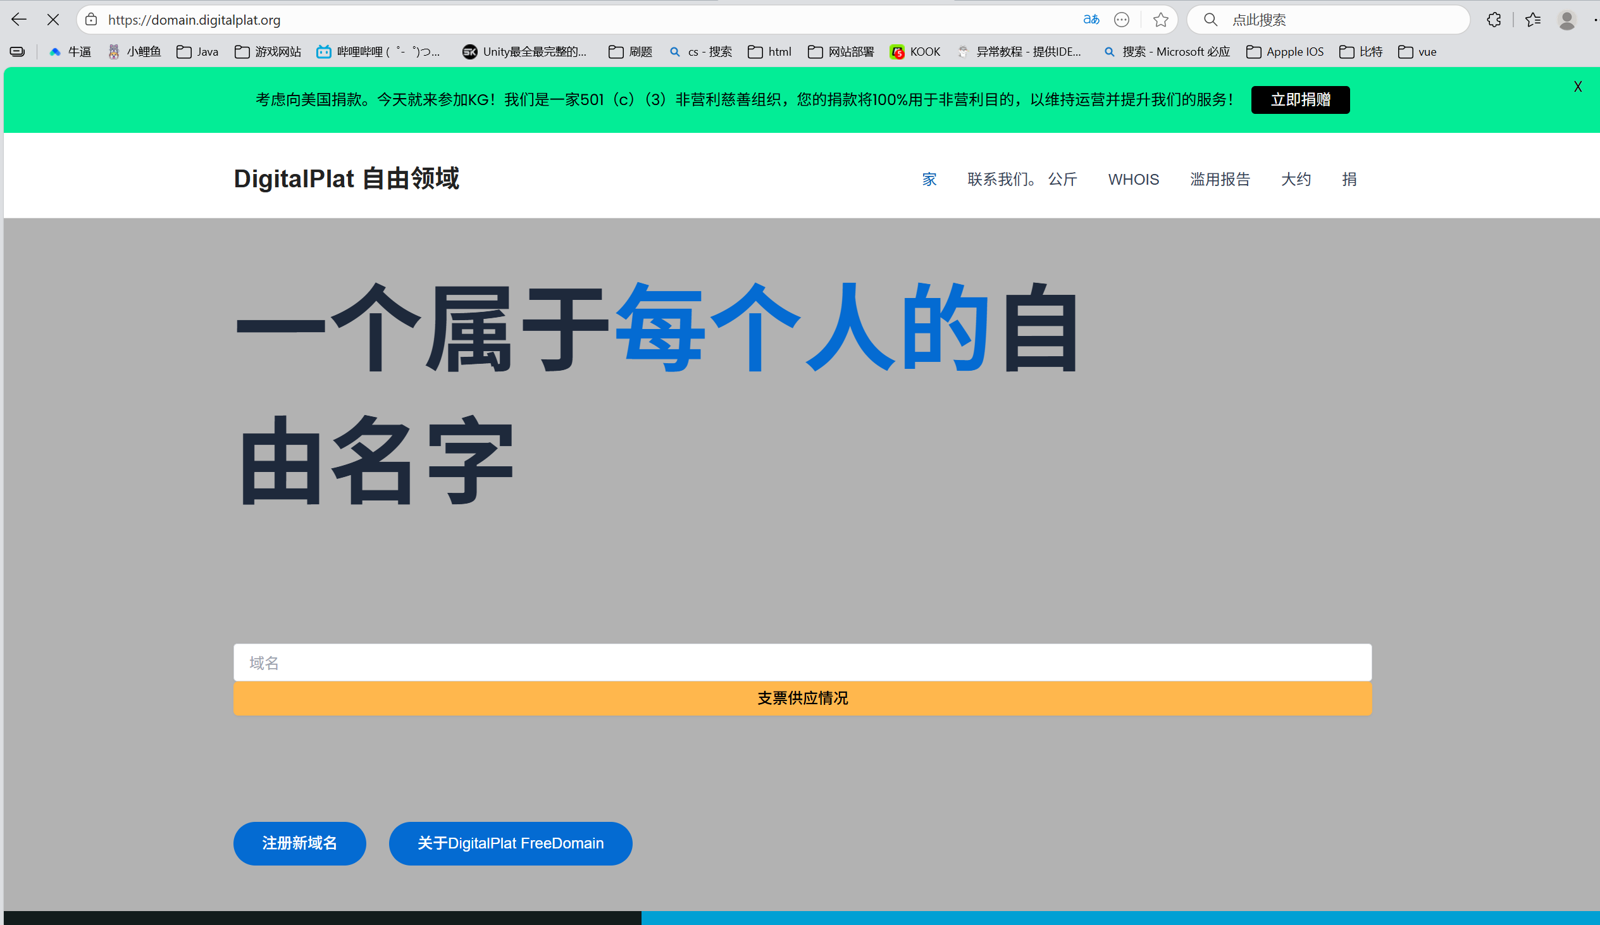Viewport: 1600px width, 925px height.
Task: Click into the 域名 input field
Action: 802,663
